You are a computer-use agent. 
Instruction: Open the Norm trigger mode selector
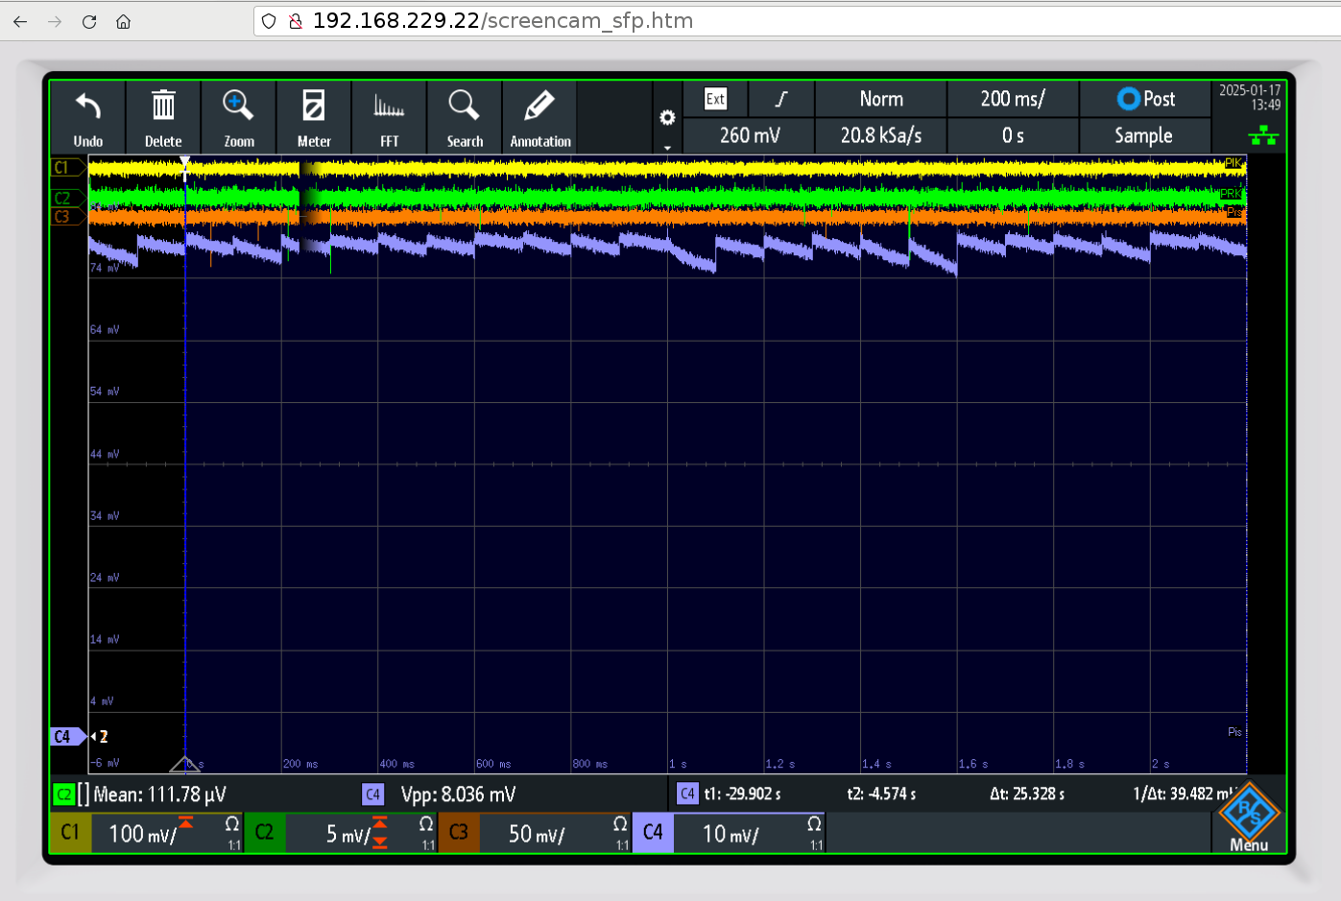pos(880,99)
